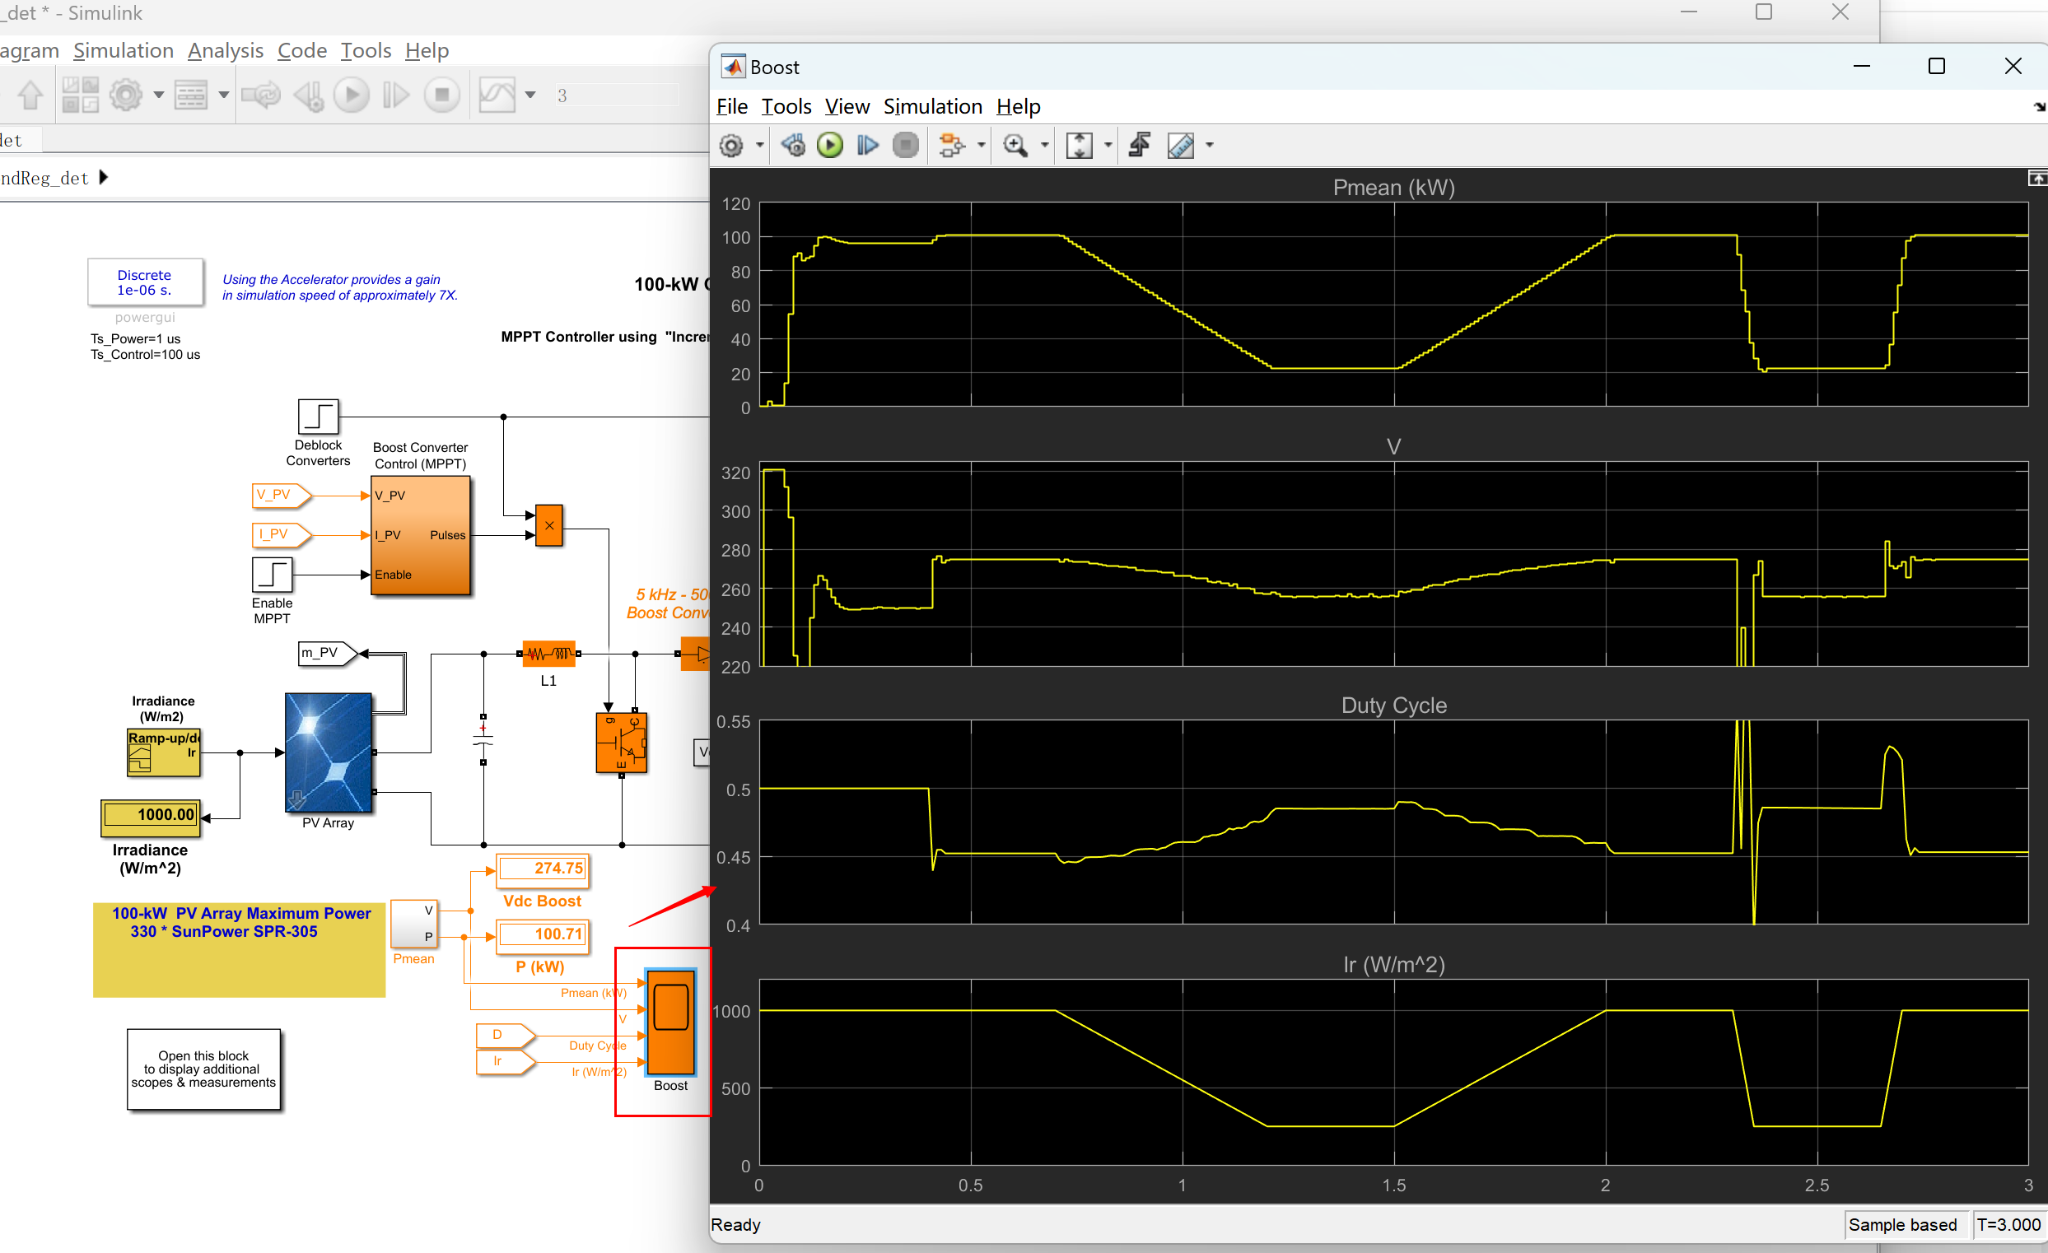
Task: Click the Enable MPPT step block
Action: pos(272,574)
